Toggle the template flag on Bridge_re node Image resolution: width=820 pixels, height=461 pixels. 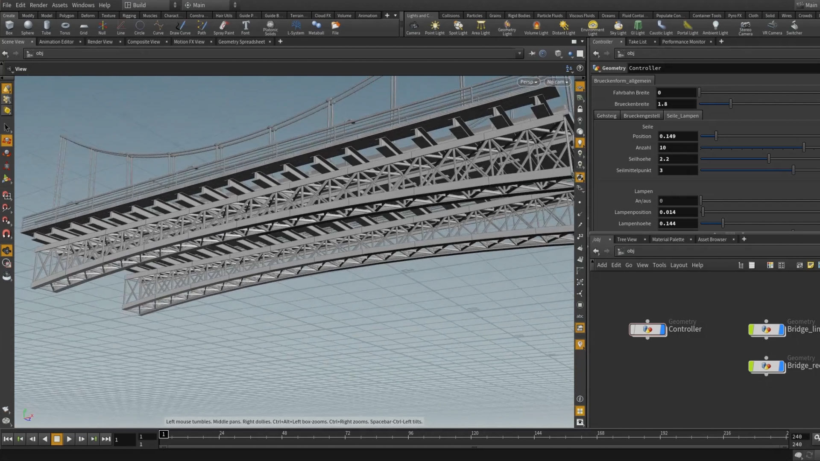coord(752,366)
